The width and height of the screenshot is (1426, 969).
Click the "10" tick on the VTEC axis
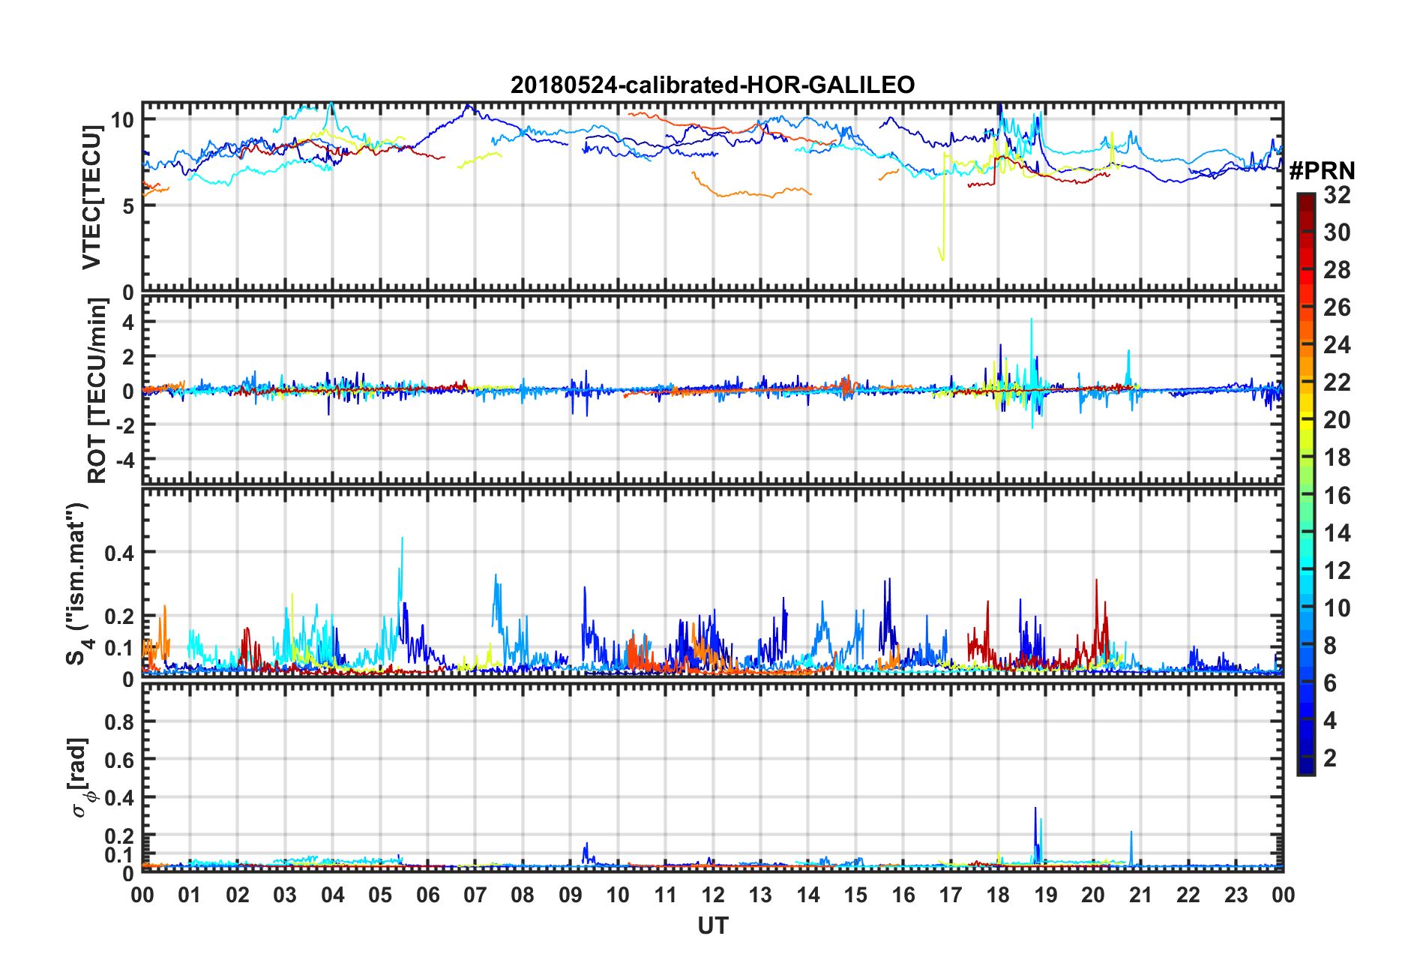click(122, 120)
